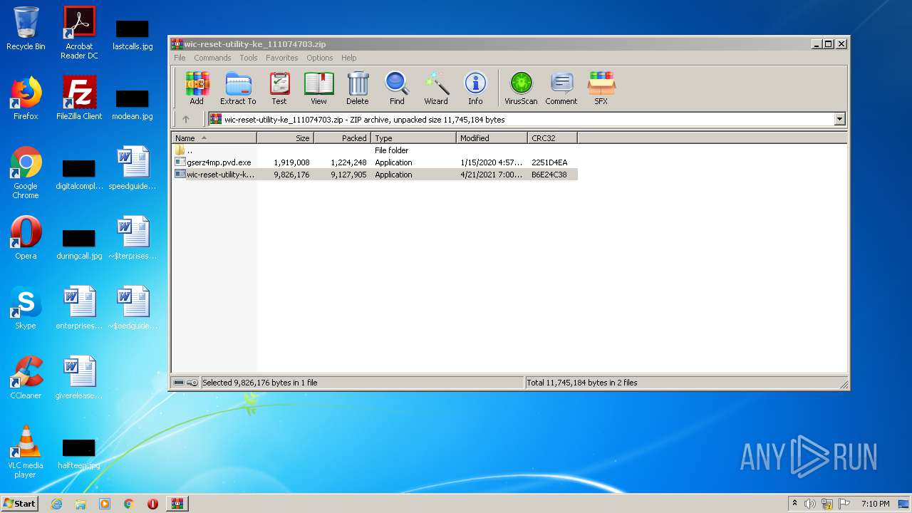Open Internet Explorer from taskbar

56,504
